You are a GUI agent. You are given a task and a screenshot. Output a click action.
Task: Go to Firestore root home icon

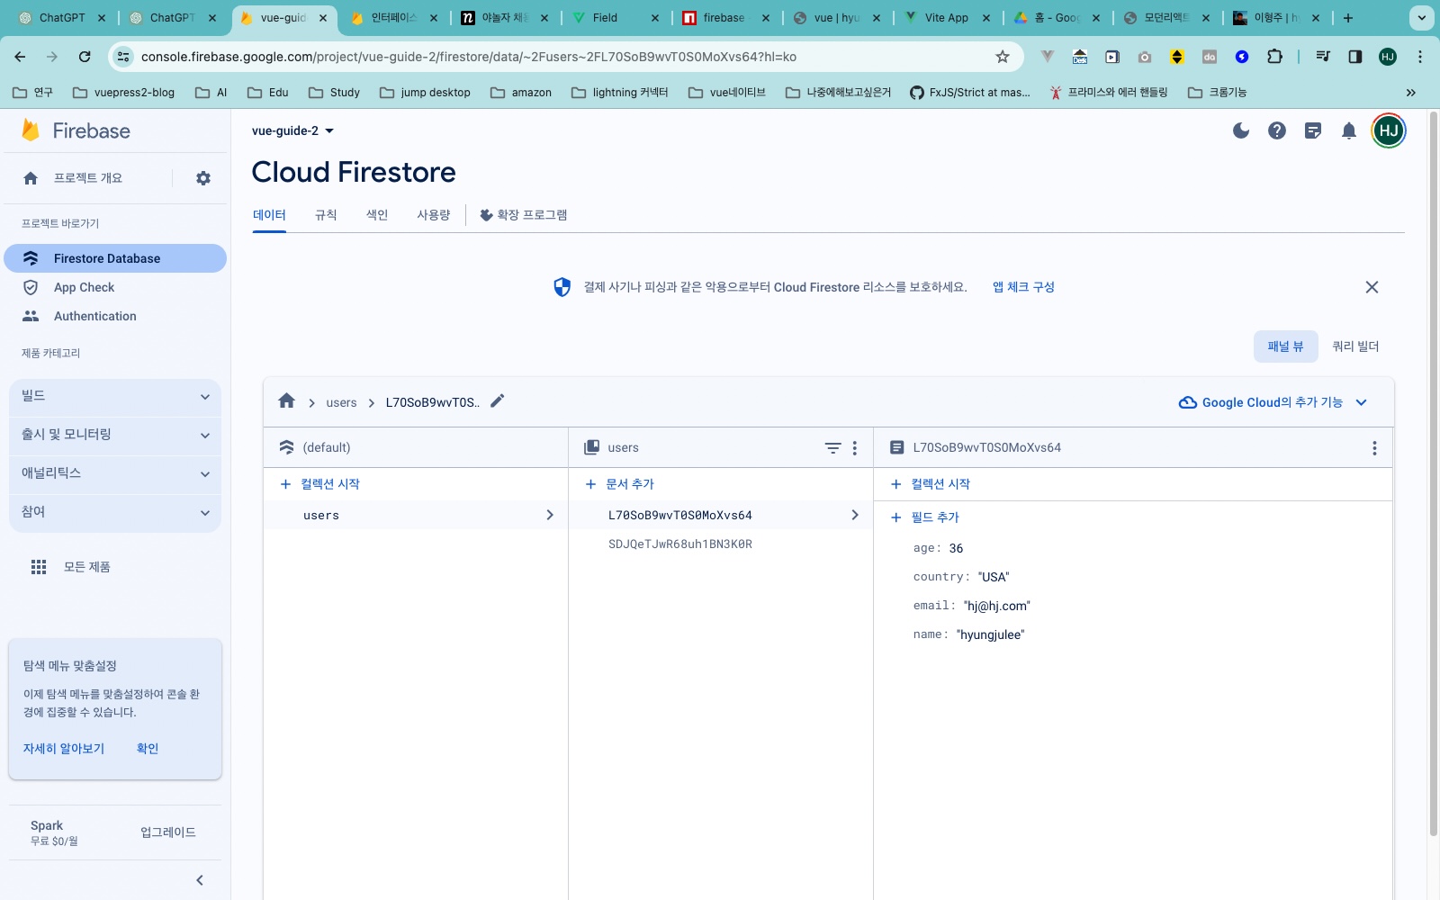pyautogui.click(x=286, y=401)
